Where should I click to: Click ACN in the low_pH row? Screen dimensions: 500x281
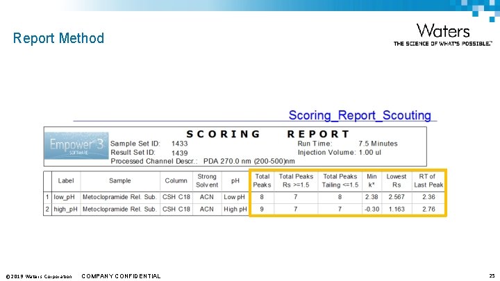(207, 197)
